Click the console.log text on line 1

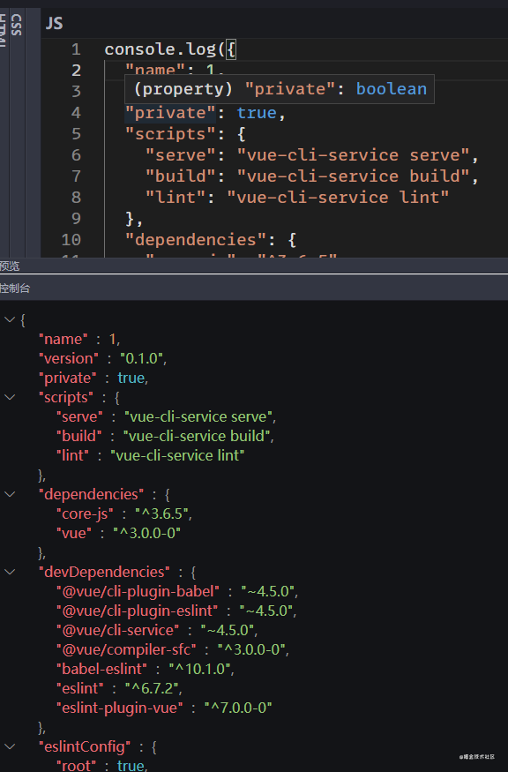(160, 49)
